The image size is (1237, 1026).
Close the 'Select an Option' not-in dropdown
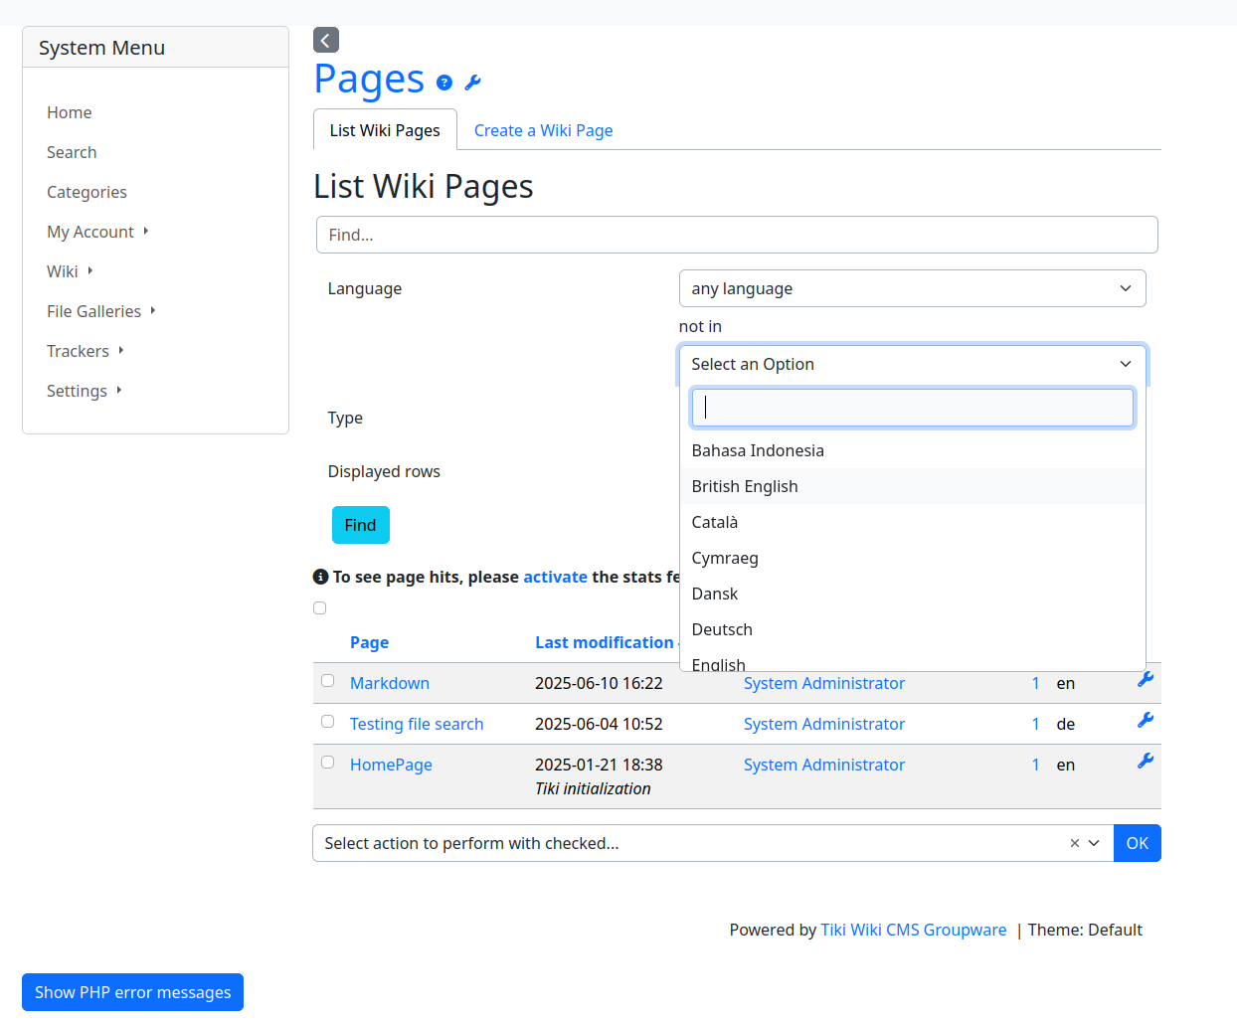click(x=912, y=364)
